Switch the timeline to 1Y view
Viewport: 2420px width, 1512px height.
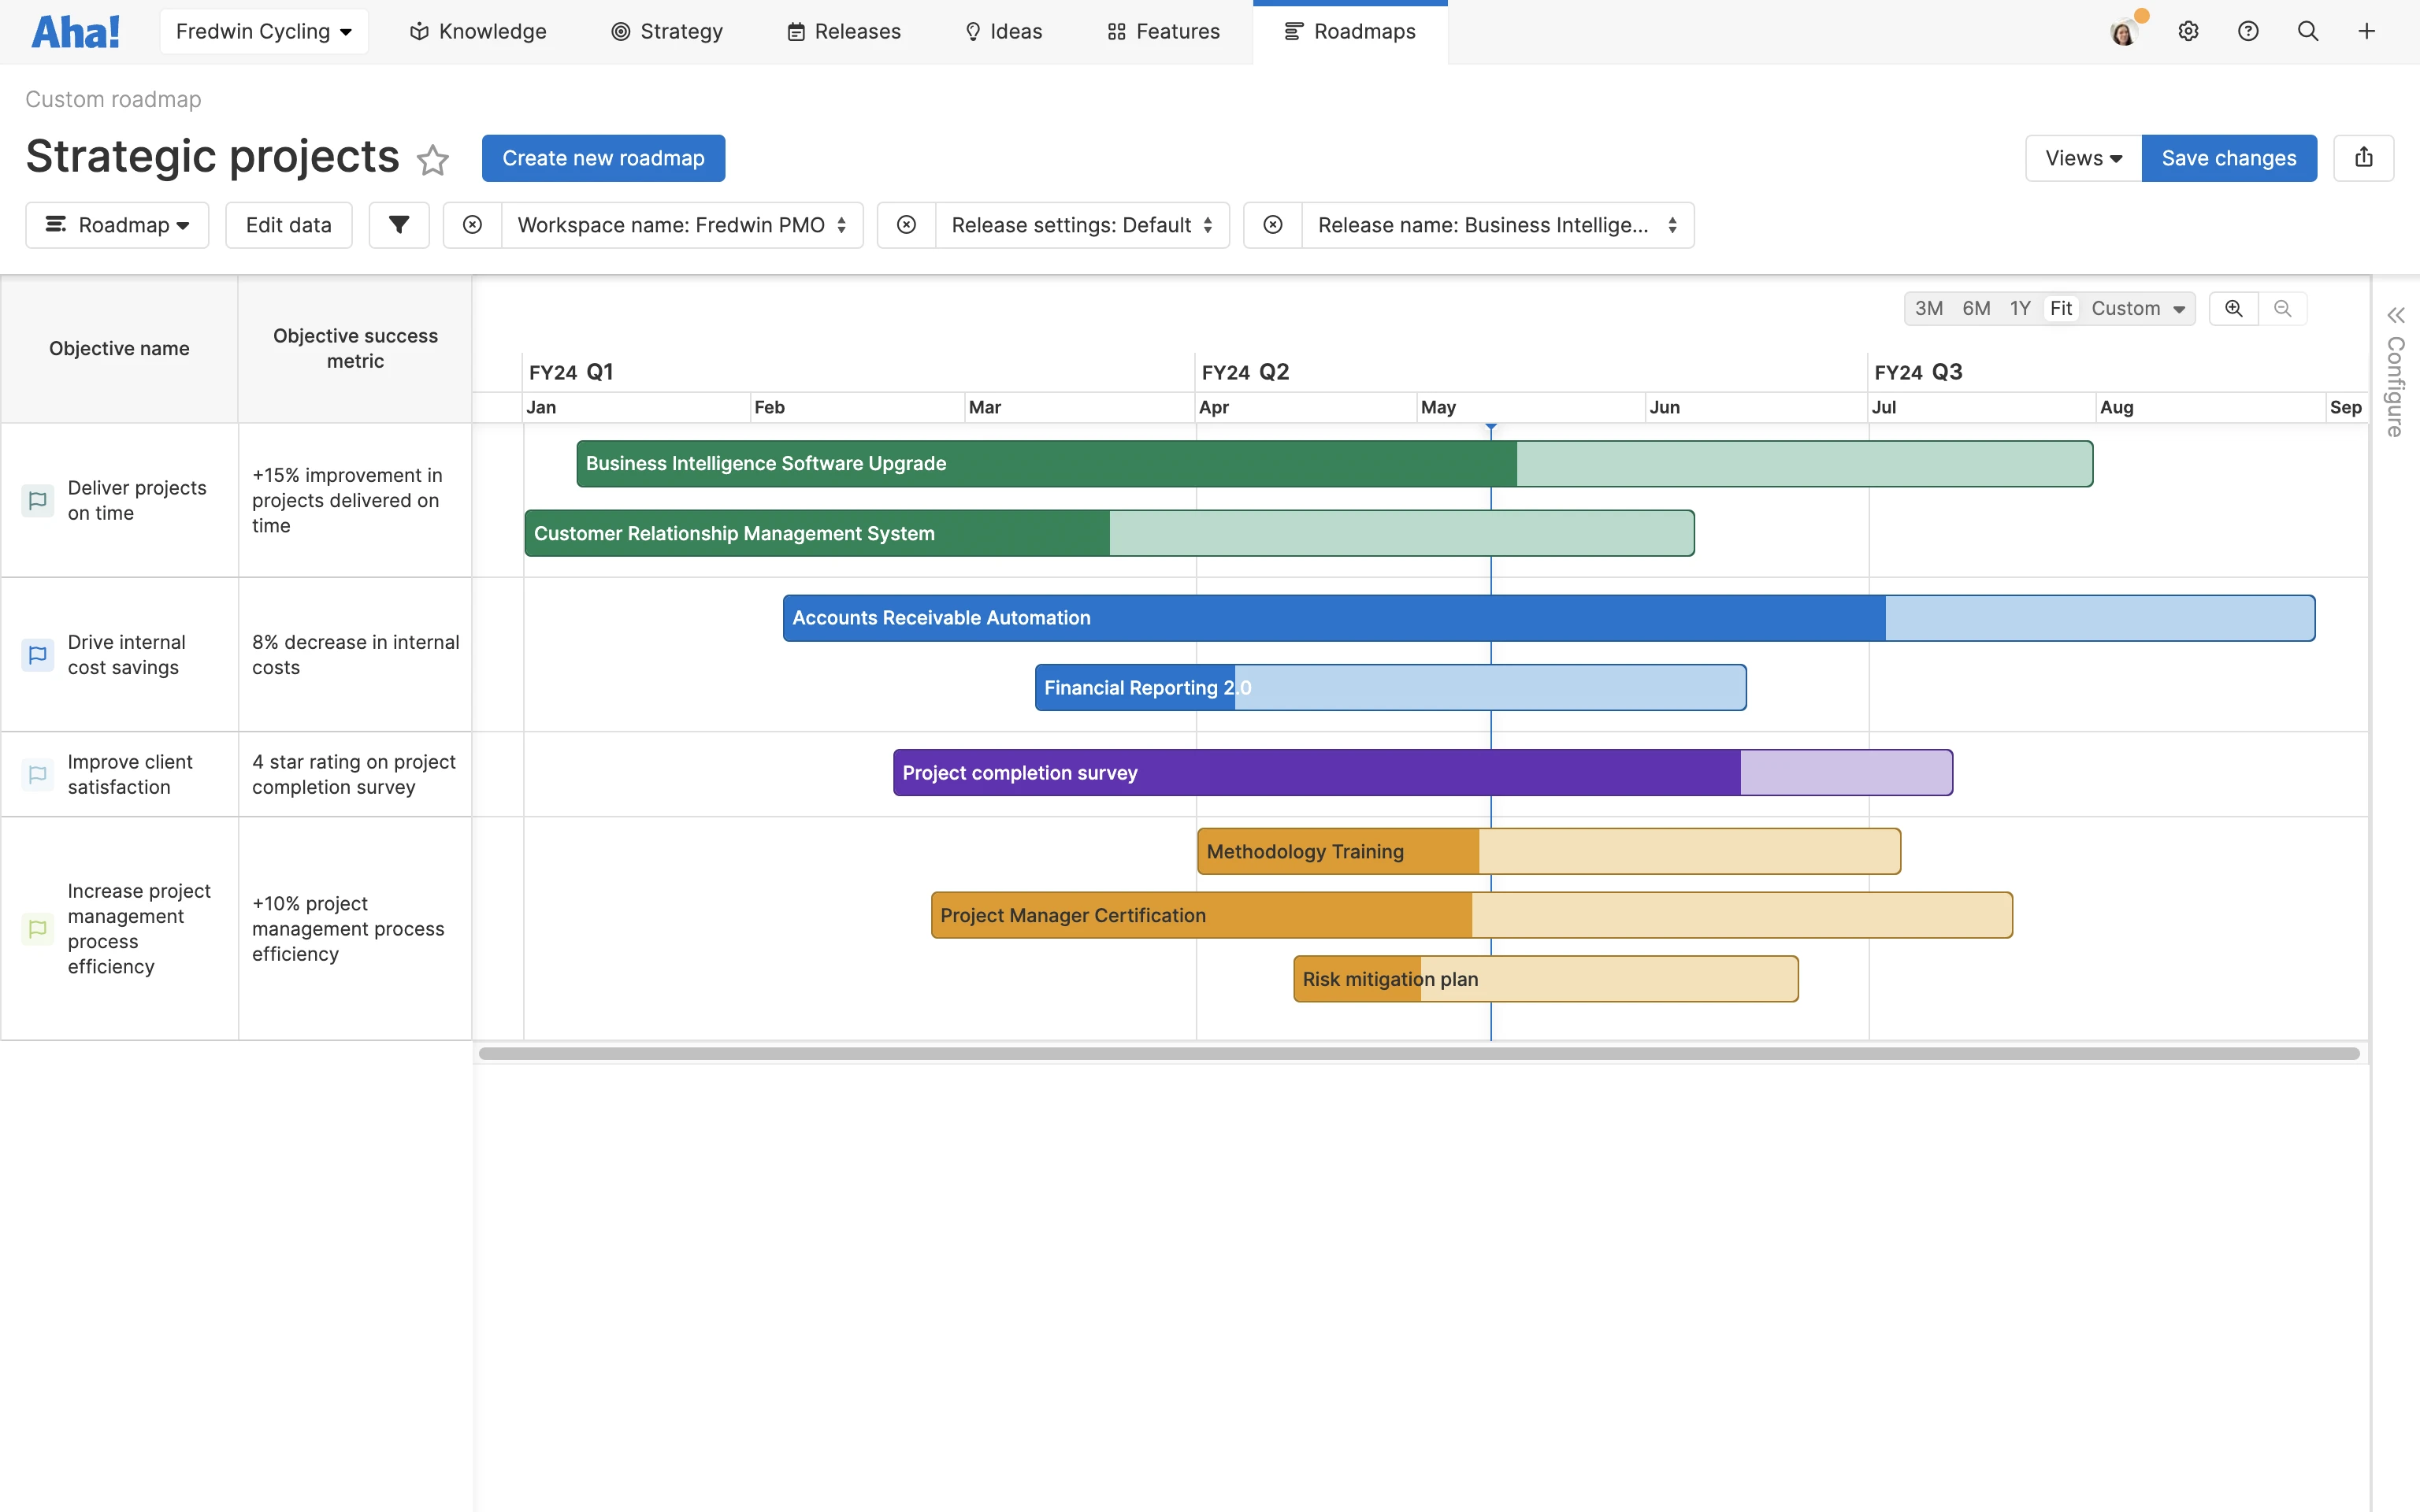tap(2021, 308)
